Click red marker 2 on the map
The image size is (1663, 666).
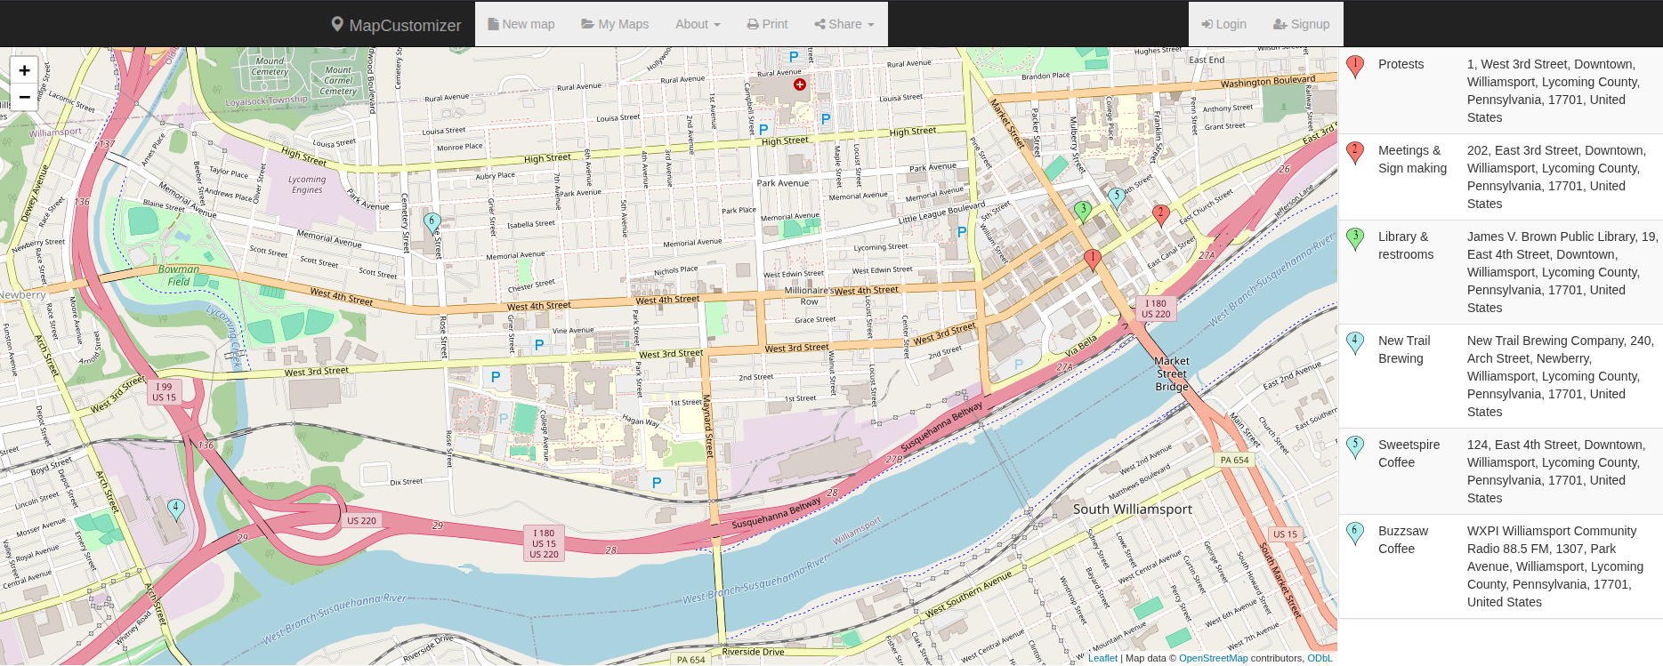pyautogui.click(x=1160, y=213)
